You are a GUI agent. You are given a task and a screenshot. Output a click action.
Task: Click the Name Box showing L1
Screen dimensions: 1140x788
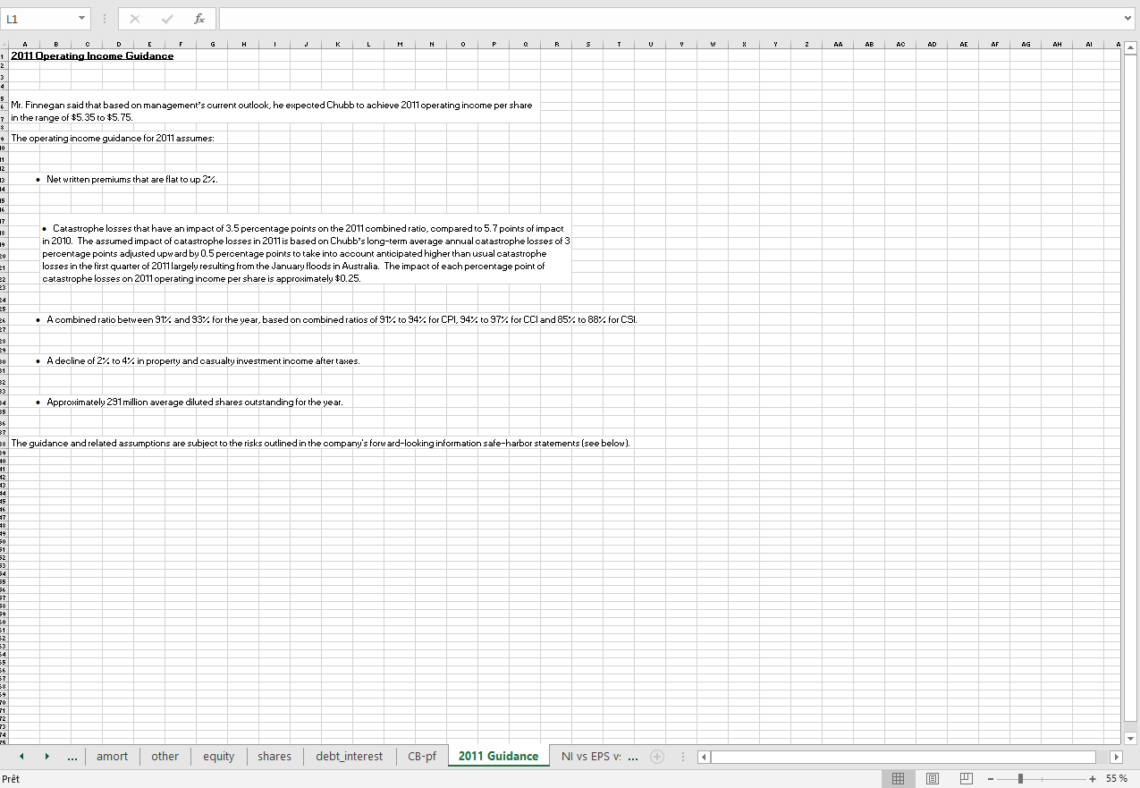click(x=38, y=19)
